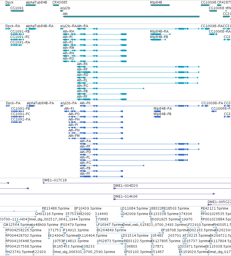
Task: Choose the Alh-PG protein
Action: tap(112, 166)
